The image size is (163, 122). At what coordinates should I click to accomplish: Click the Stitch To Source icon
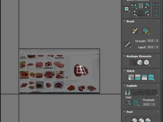(x=144, y=77)
